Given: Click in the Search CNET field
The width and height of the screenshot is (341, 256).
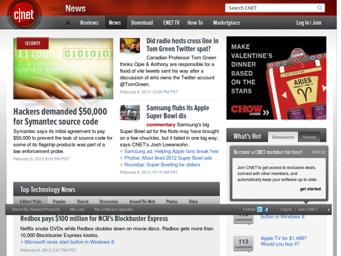Looking at the screenshot, I should (x=275, y=8).
